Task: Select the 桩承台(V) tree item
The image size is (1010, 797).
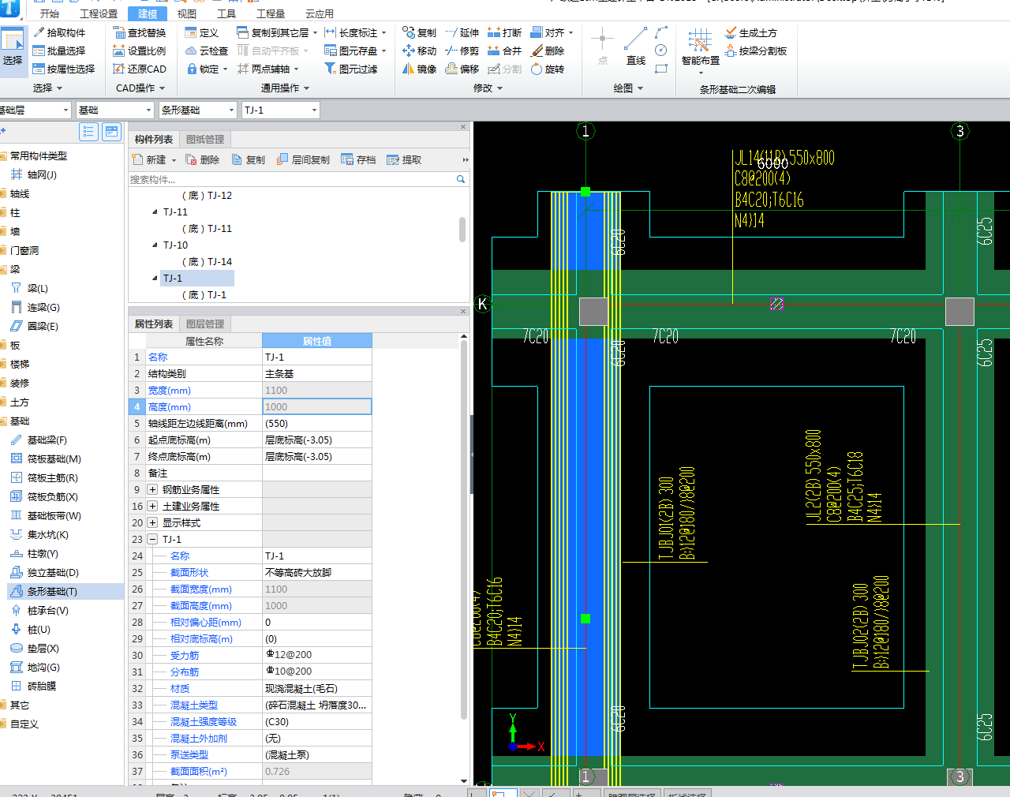Action: click(47, 610)
